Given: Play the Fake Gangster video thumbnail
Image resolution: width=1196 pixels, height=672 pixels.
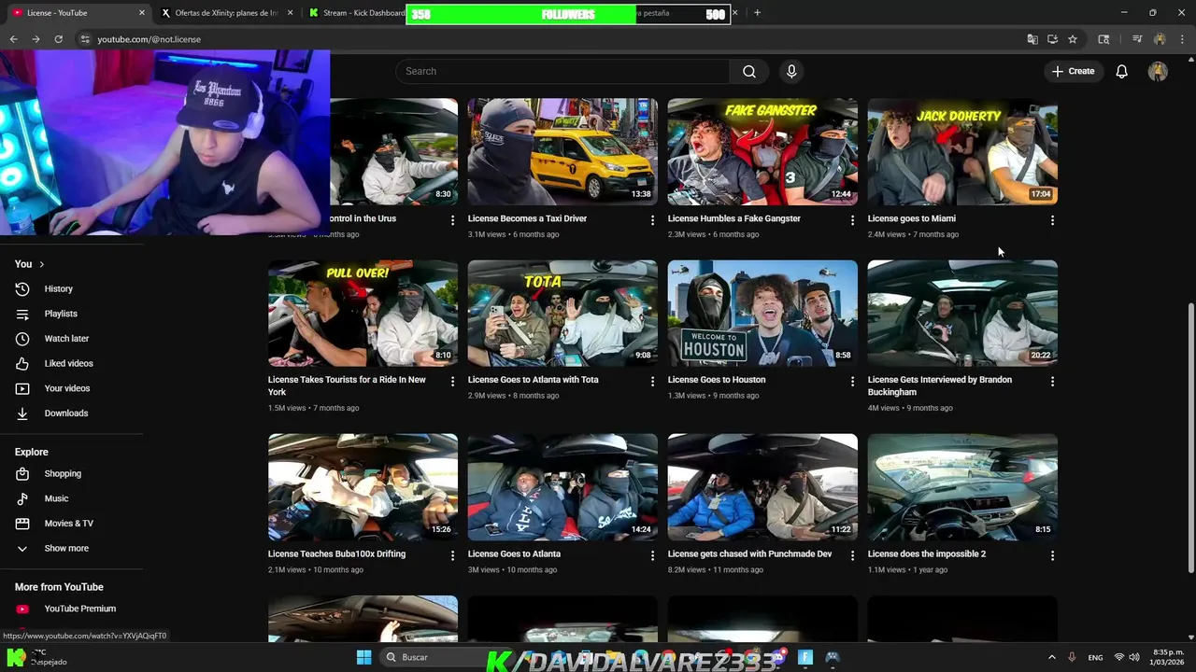Looking at the screenshot, I should pyautogui.click(x=762, y=151).
